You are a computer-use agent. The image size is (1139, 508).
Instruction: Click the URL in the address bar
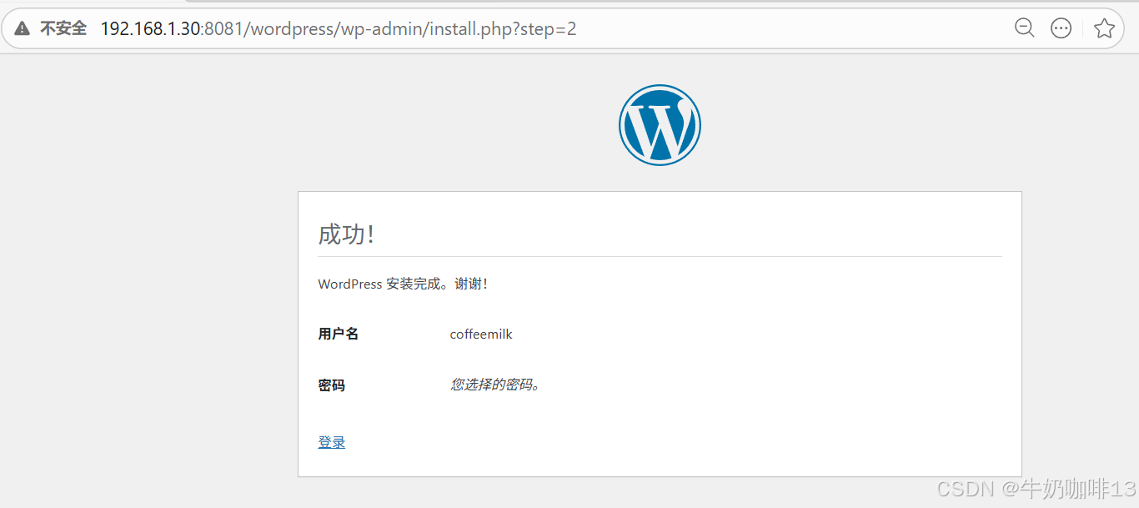tap(339, 28)
